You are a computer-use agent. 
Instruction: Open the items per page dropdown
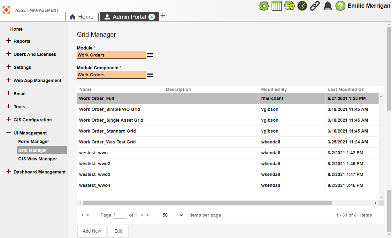pos(172,215)
